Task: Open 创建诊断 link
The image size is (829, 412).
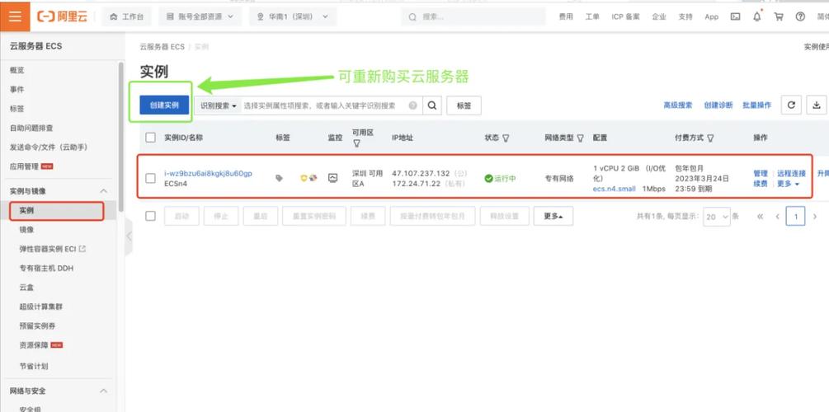Action: point(718,105)
